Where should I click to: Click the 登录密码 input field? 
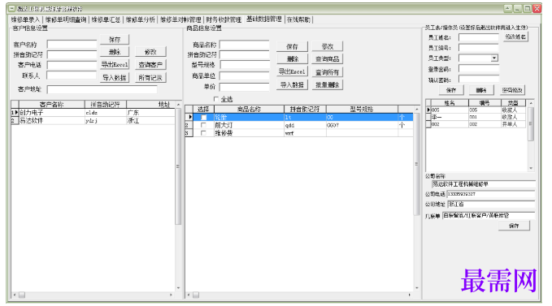[x=478, y=69]
